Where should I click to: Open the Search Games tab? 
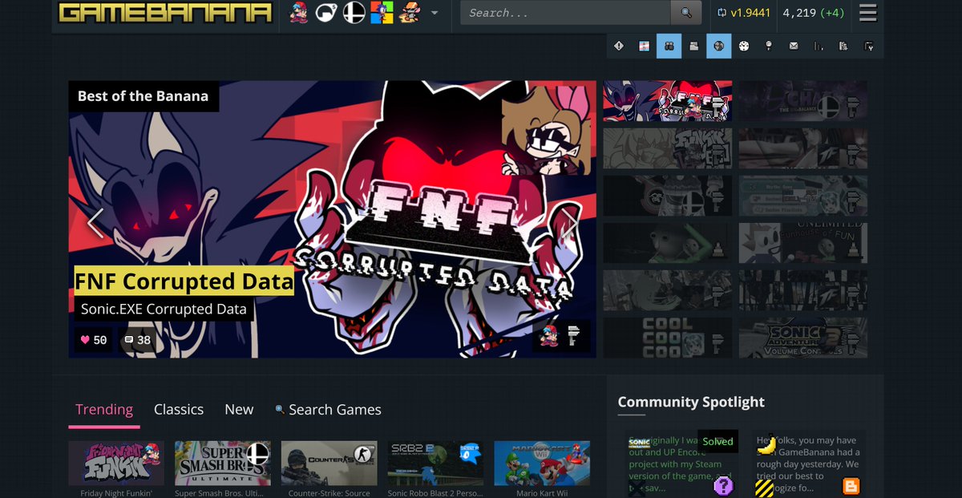click(328, 410)
